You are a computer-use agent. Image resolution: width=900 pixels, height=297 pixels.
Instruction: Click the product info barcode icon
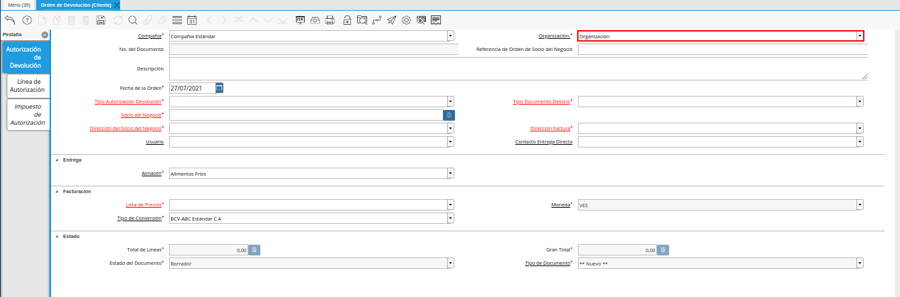click(421, 20)
